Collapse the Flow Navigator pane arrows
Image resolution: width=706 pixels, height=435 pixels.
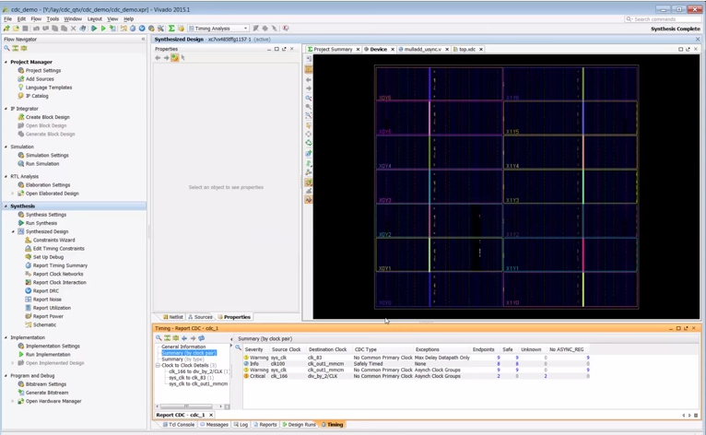point(143,40)
